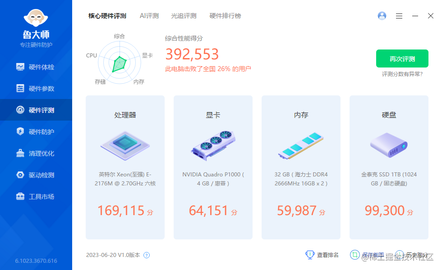The height and width of the screenshot is (270, 442).
Task: Click the 处理器 card title
Action: point(125,115)
